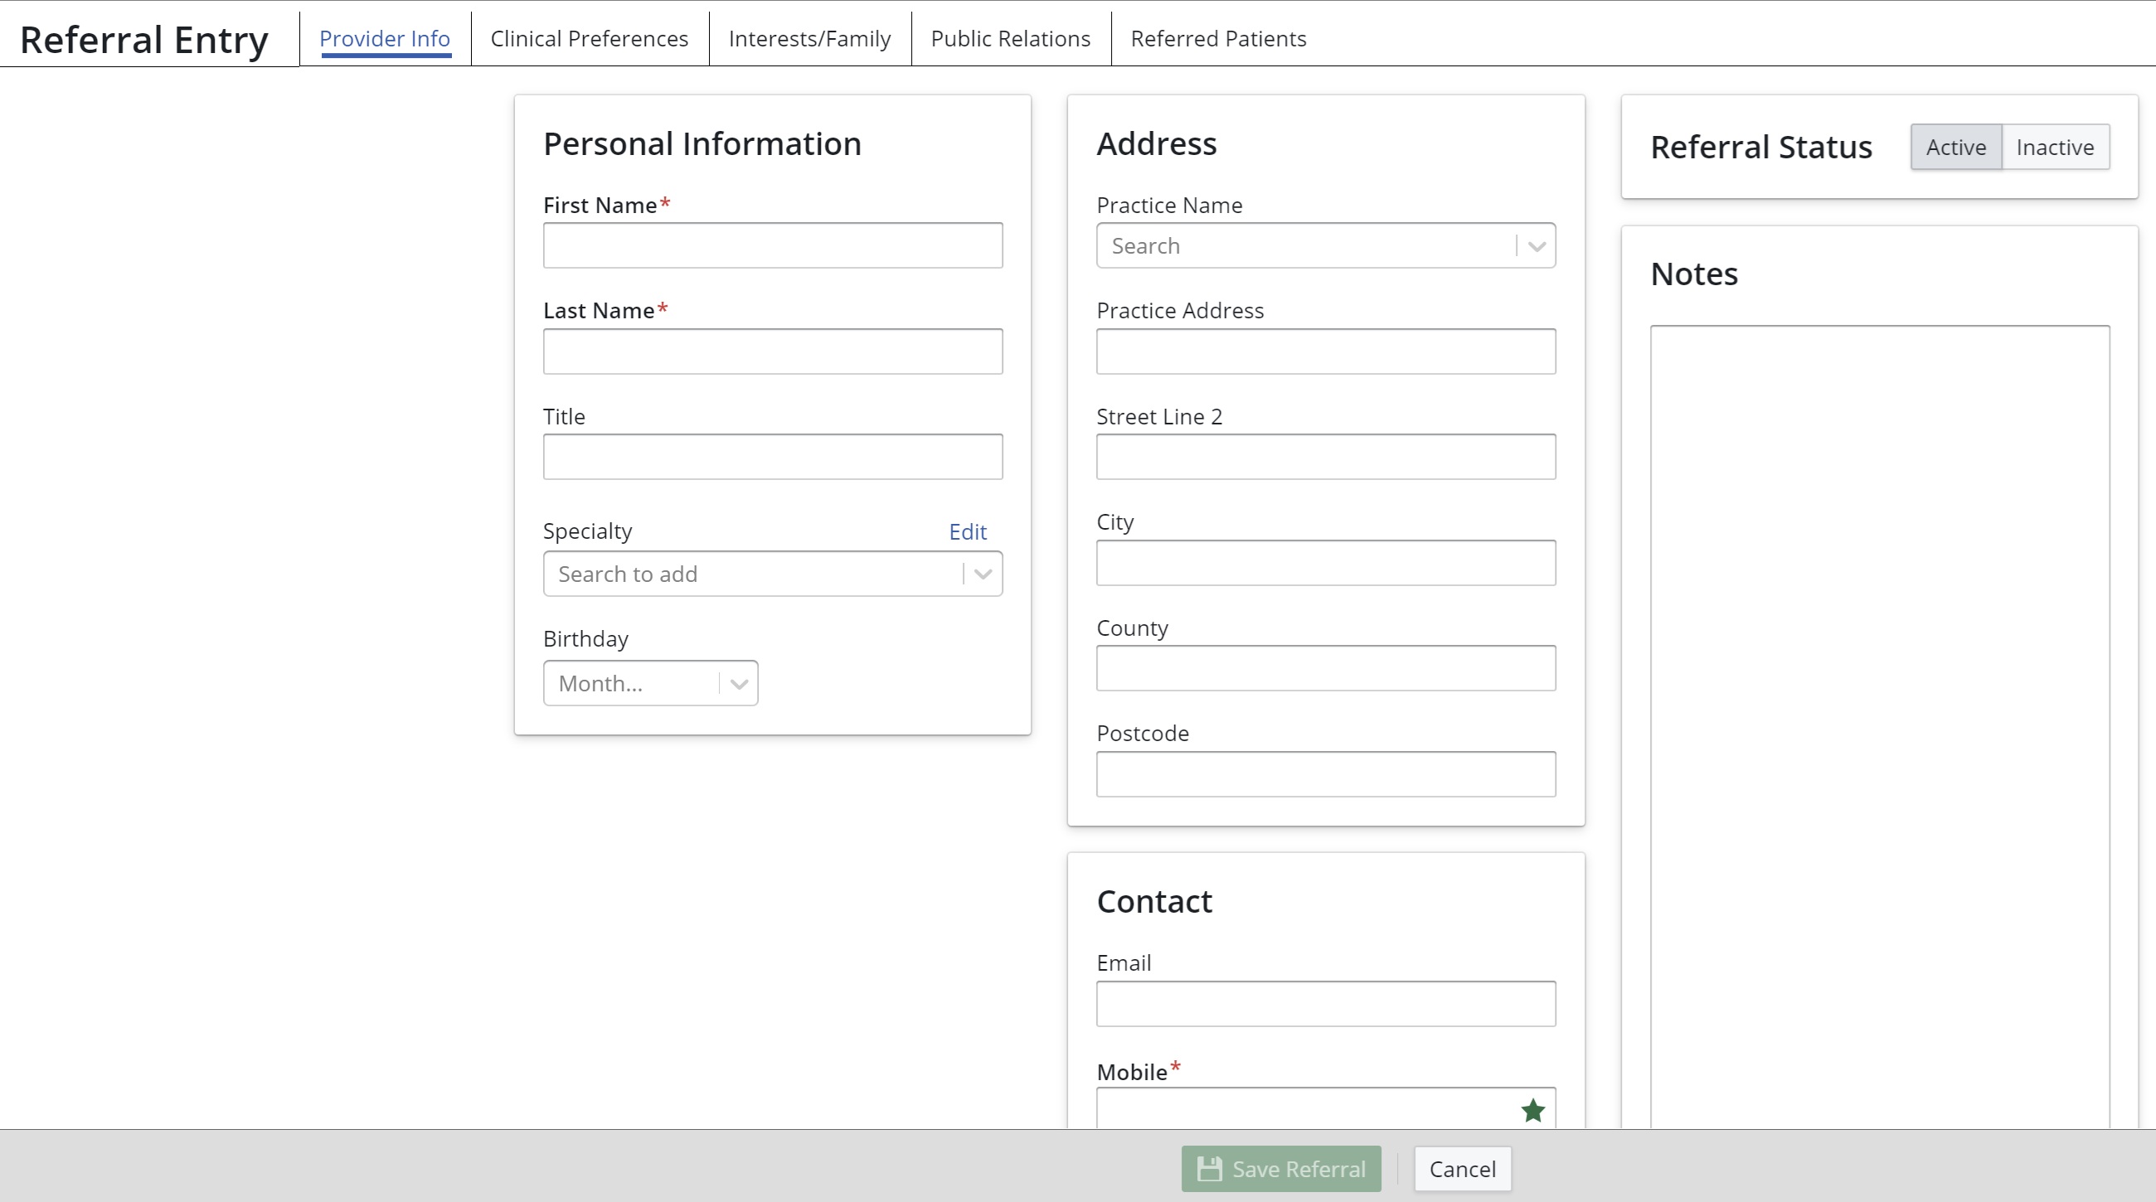Focus the County input field
Image resolution: width=2156 pixels, height=1202 pixels.
coord(1326,668)
